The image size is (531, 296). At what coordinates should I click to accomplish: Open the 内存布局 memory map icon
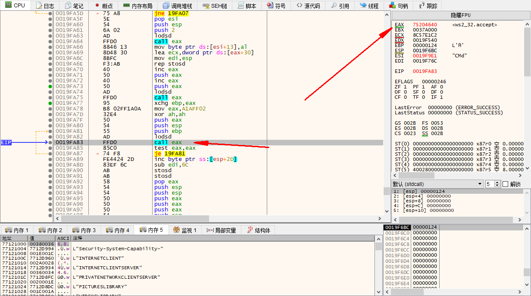coord(126,6)
